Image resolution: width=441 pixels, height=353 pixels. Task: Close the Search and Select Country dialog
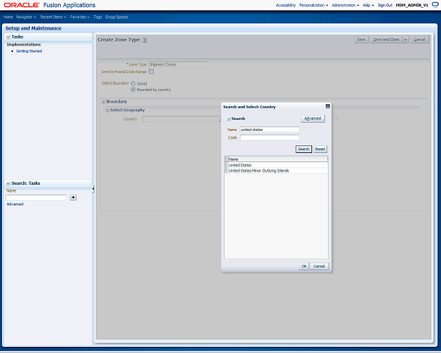(x=328, y=106)
